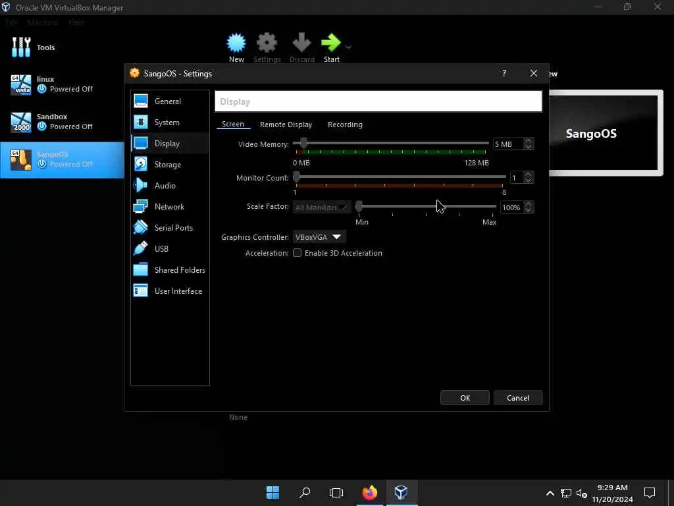
Task: Open the Graphics Controller dropdown
Action: (319, 237)
